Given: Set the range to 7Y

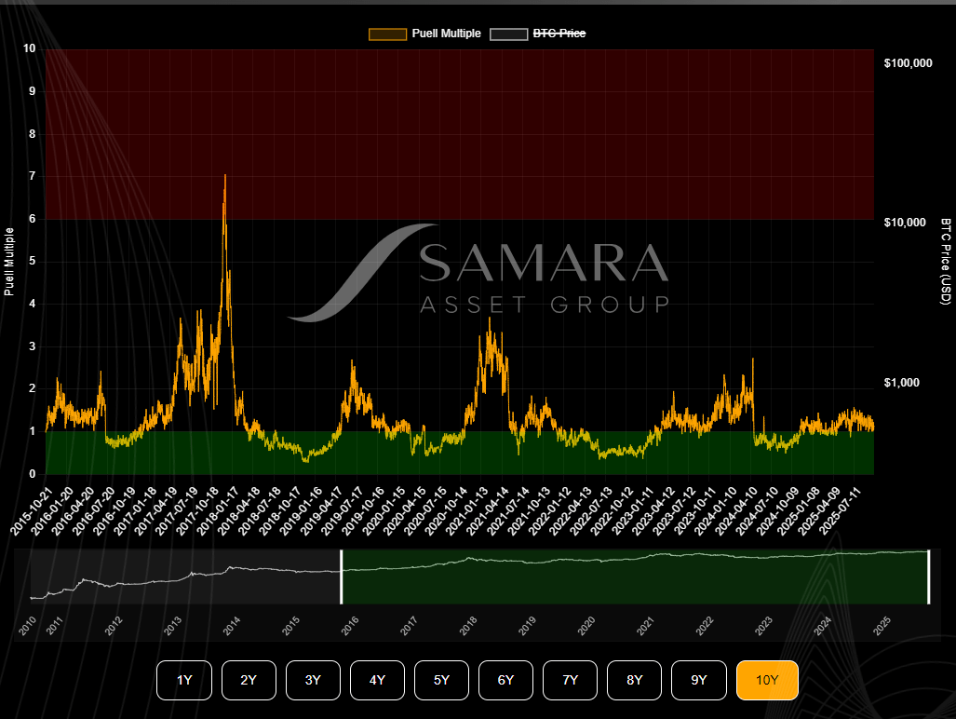Looking at the screenshot, I should click(570, 680).
